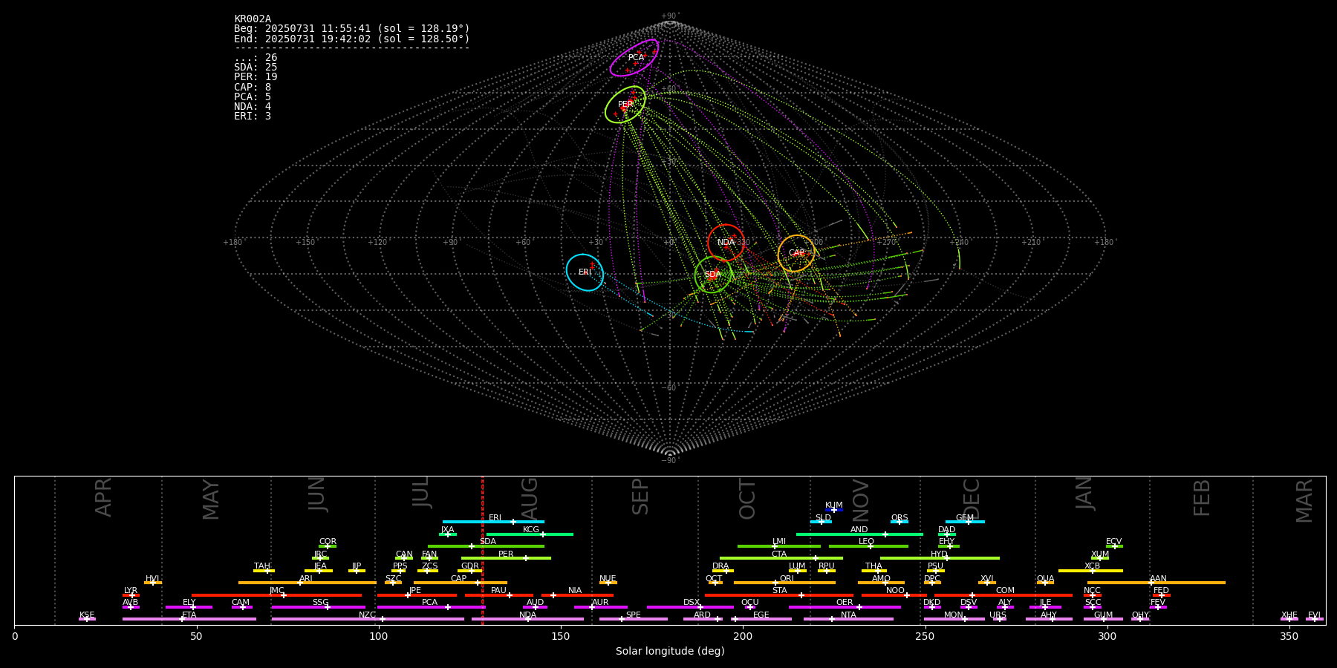Click the 'NDA: 4' count line

[253, 107]
